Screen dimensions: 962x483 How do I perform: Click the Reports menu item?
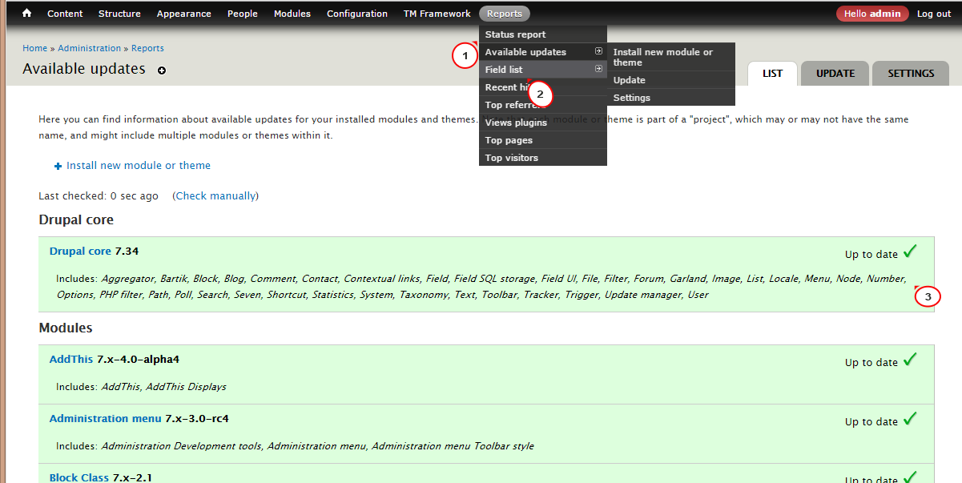pyautogui.click(x=505, y=14)
